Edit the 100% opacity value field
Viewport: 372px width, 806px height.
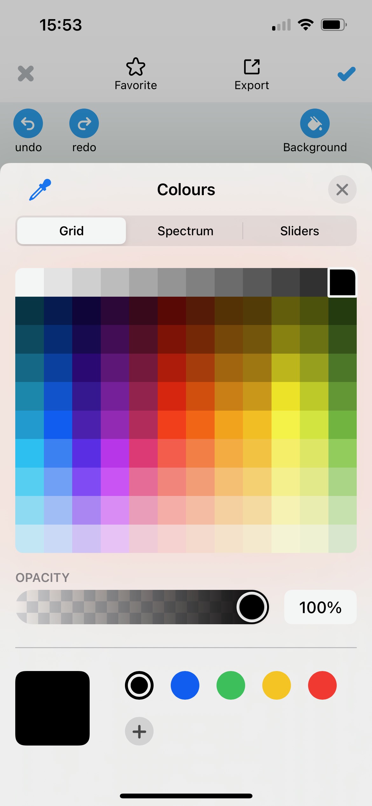tap(320, 607)
